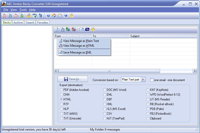Open the Help menu
Image resolution: width=200 pixels, height=133 pixels.
pos(32,10)
